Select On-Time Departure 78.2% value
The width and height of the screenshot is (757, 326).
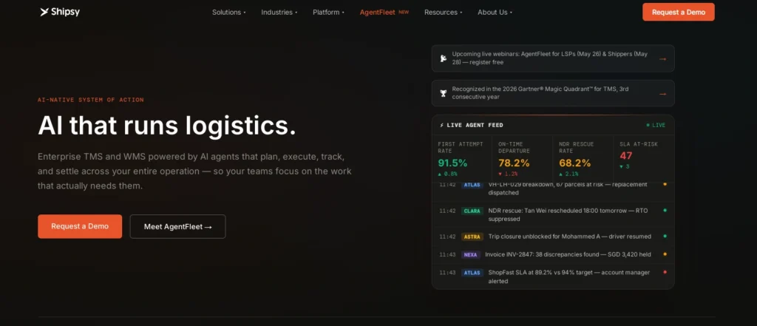514,163
